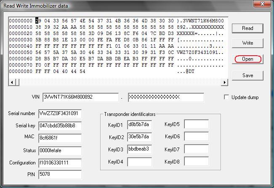
Task: Click ASCII text VWZ7Z0F3431091..
Action: (197, 52)
